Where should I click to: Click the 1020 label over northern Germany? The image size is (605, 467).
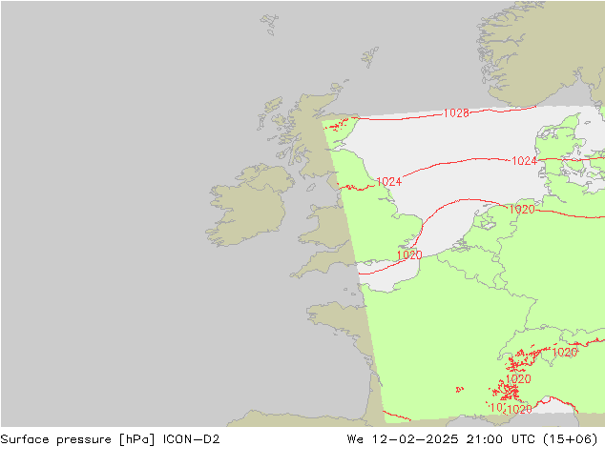pyautogui.click(x=522, y=210)
